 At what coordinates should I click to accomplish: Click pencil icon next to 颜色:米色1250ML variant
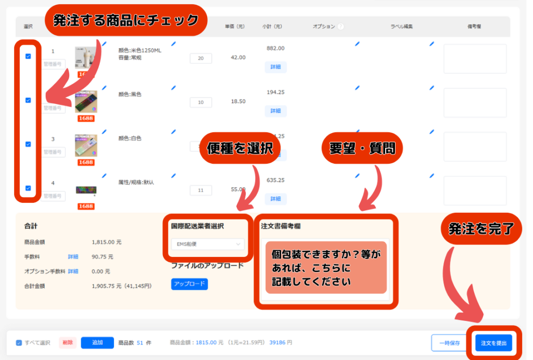tap(173, 44)
